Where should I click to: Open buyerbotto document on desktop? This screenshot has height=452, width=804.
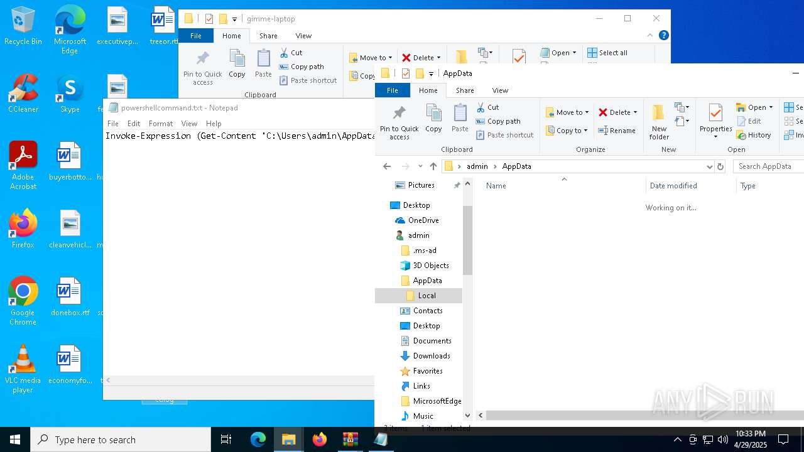(x=70, y=161)
